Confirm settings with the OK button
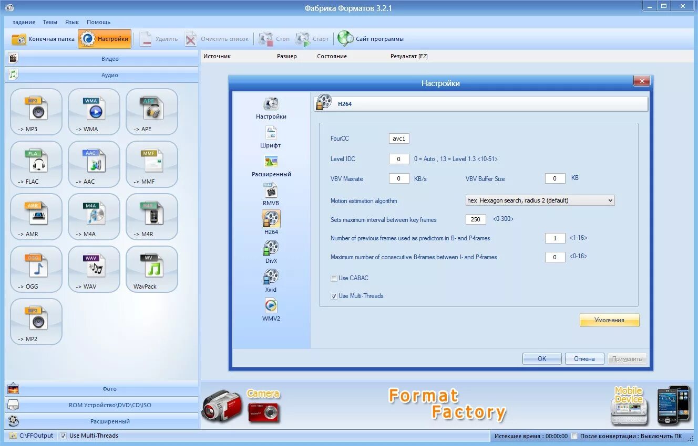The height and width of the screenshot is (446, 698). coord(542,359)
